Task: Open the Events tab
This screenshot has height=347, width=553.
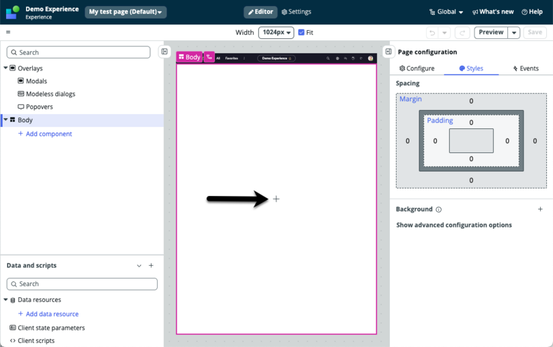Action: tap(526, 68)
